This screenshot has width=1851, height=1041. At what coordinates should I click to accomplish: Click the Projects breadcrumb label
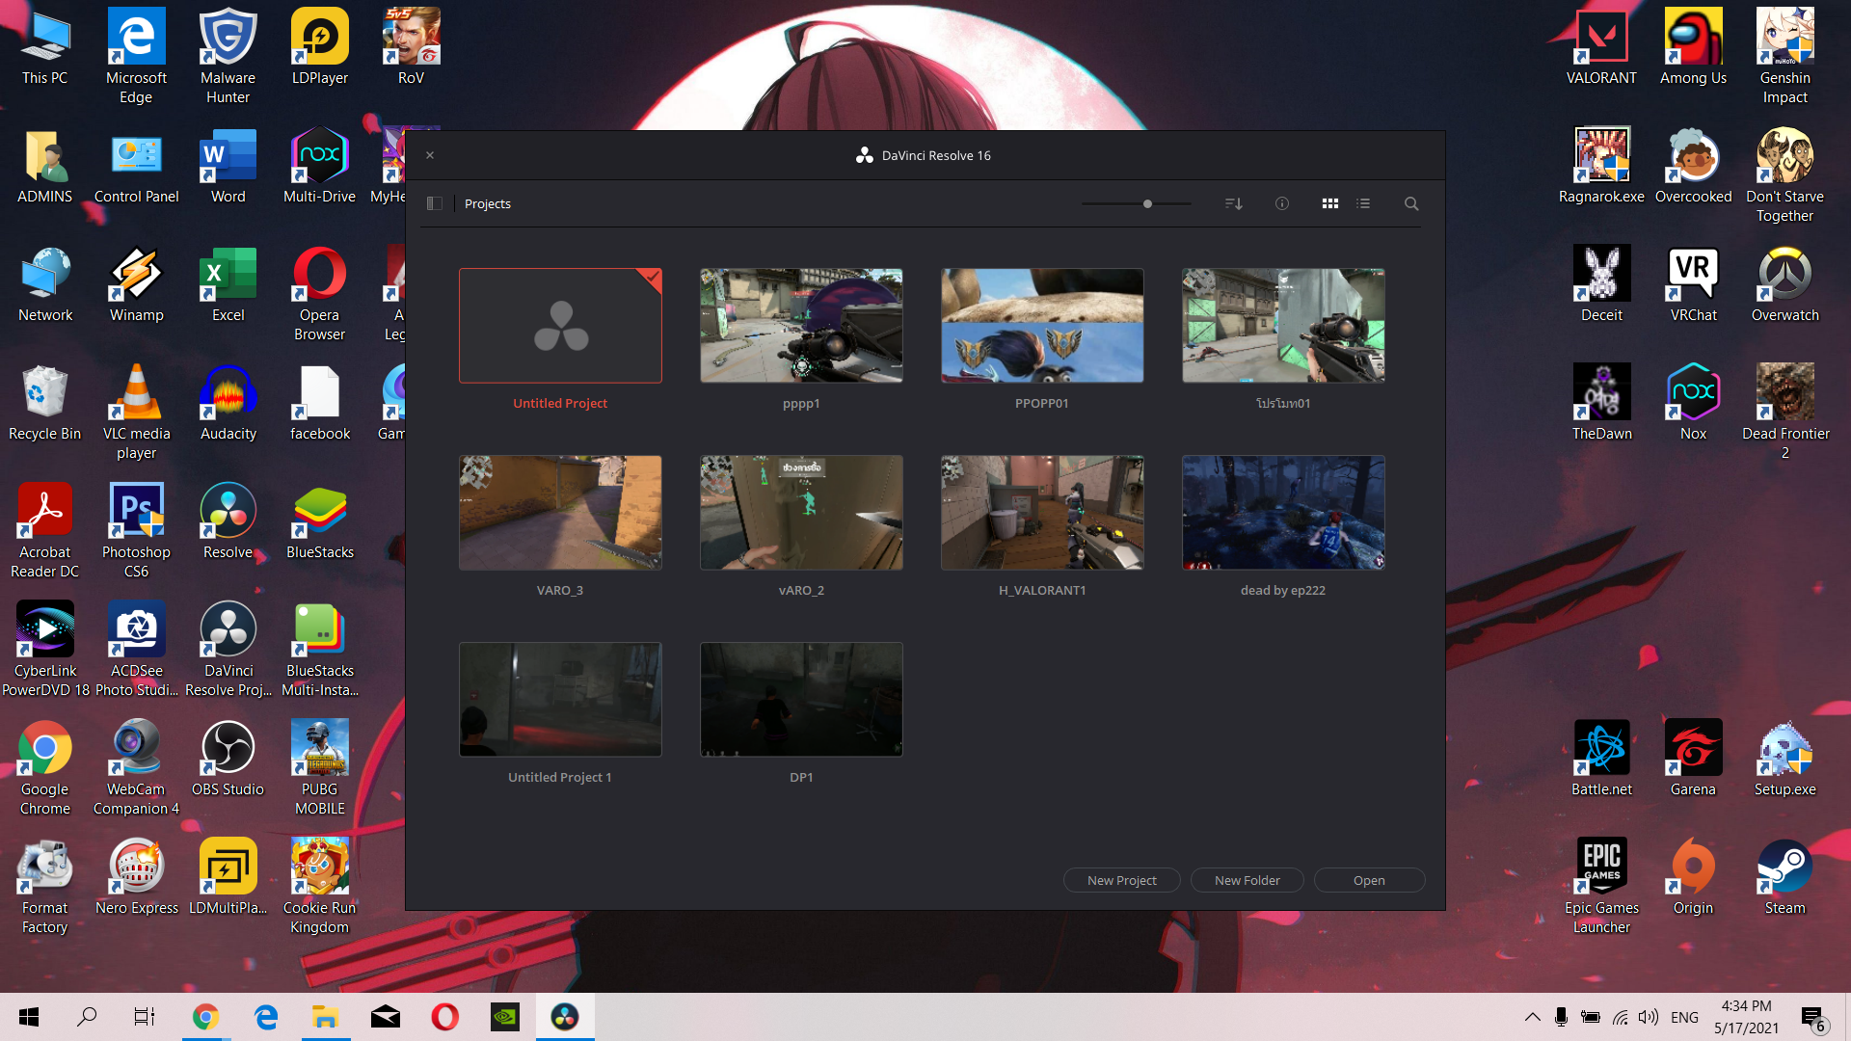click(x=488, y=203)
